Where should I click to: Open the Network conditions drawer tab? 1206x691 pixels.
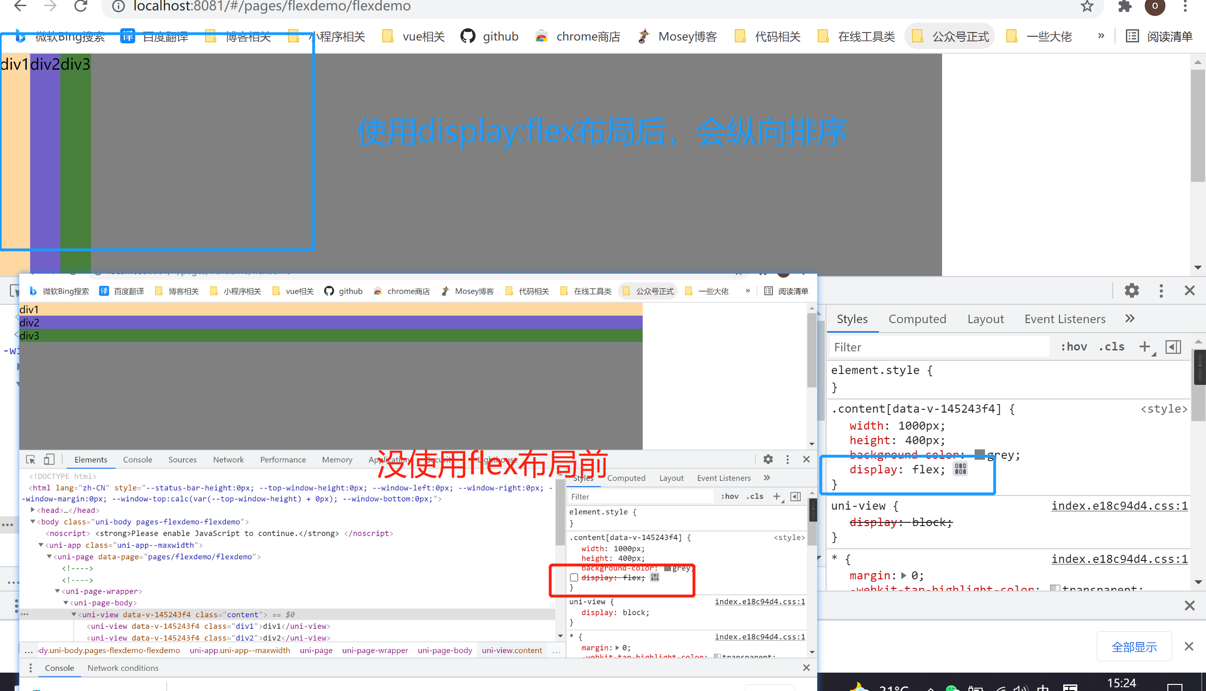(123, 668)
